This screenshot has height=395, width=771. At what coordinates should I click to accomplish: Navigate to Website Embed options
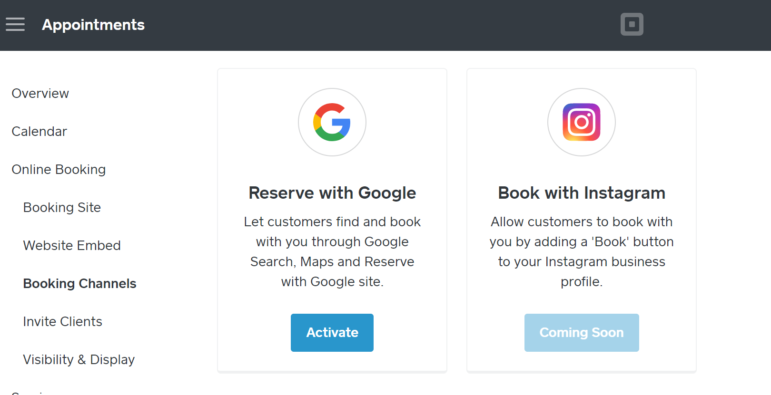72,246
